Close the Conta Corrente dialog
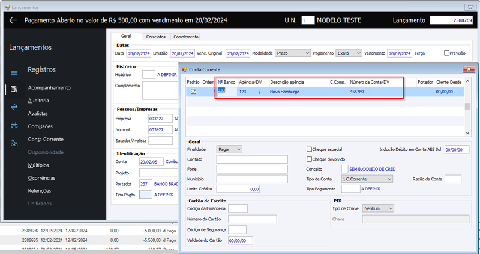The image size is (480, 254). (469, 69)
